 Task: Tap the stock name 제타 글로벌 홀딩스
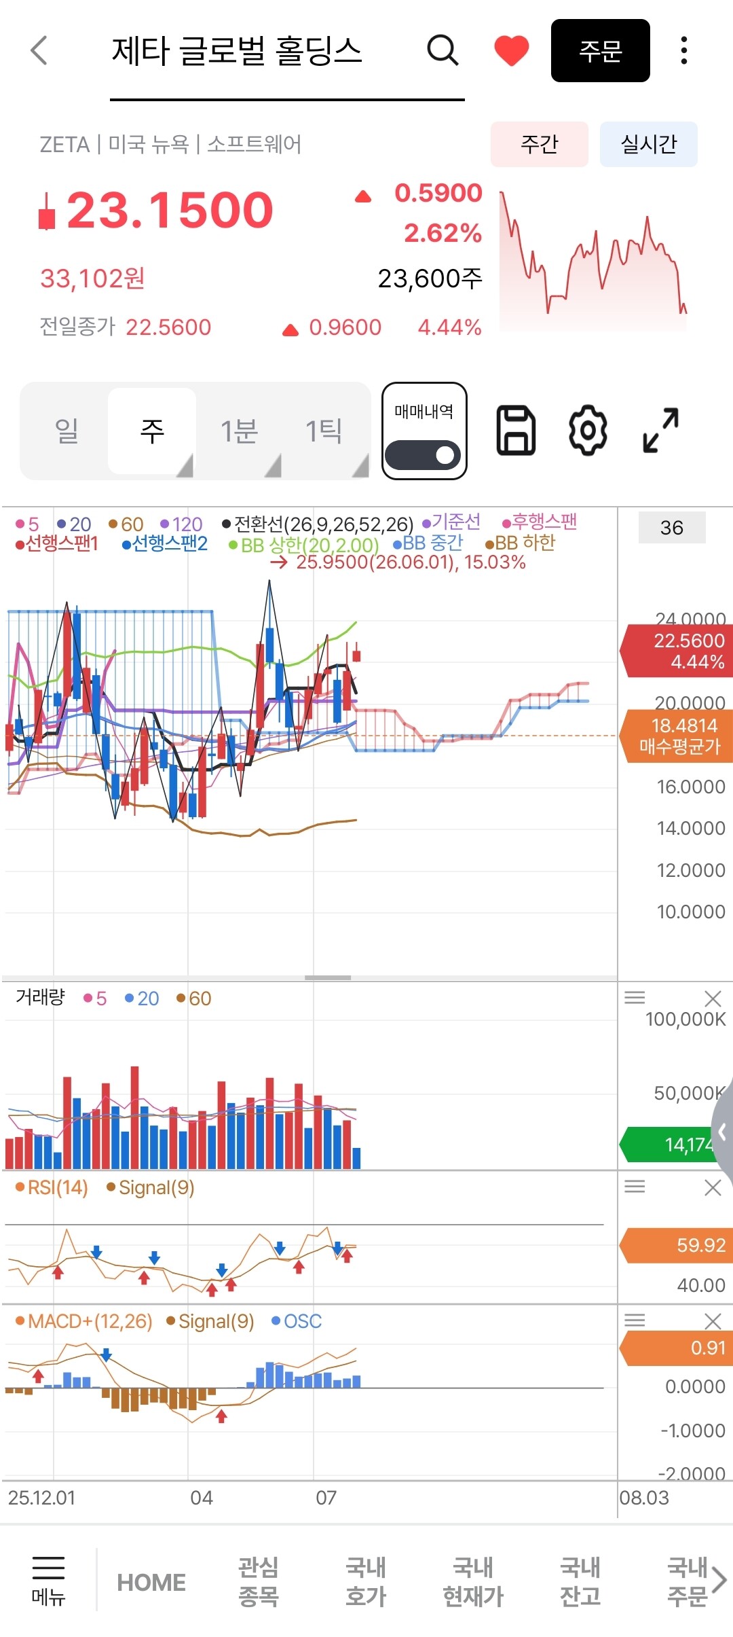[x=237, y=51]
